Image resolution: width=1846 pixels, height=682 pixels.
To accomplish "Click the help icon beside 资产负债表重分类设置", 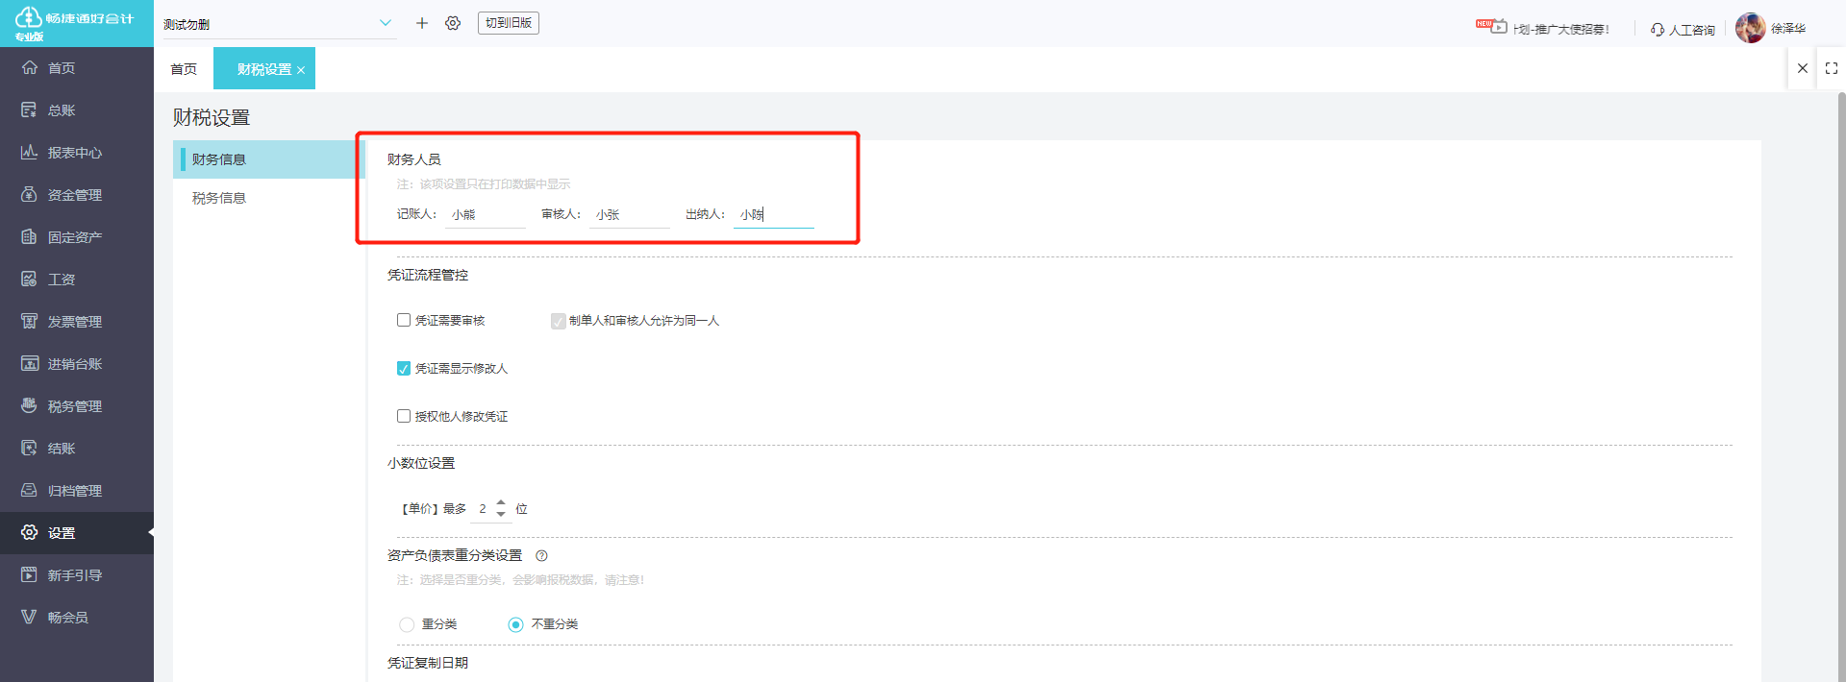I will click(x=541, y=556).
